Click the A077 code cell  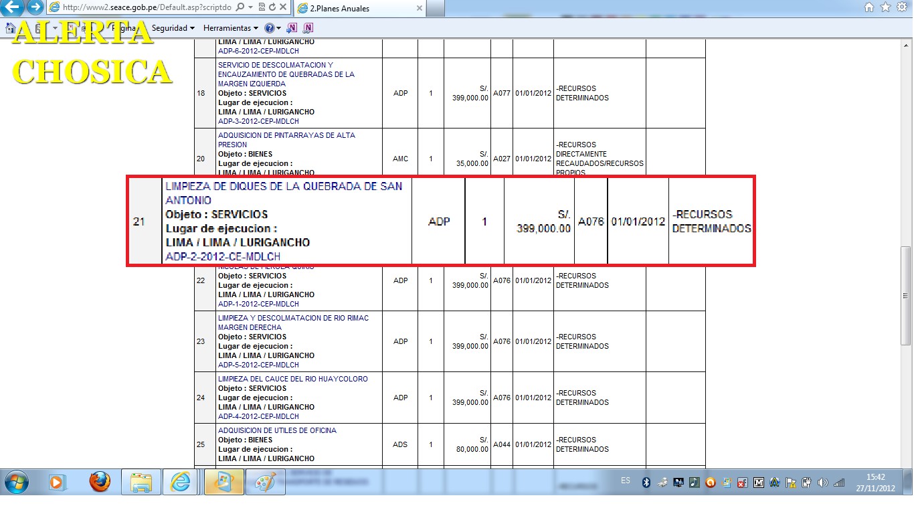[x=502, y=94]
